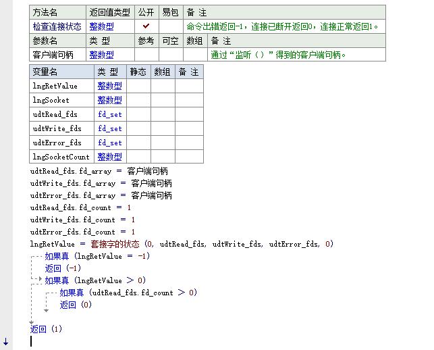The height and width of the screenshot is (350, 434).
Task: Click the 备注 cell of lngRetValue
Action: point(189,86)
